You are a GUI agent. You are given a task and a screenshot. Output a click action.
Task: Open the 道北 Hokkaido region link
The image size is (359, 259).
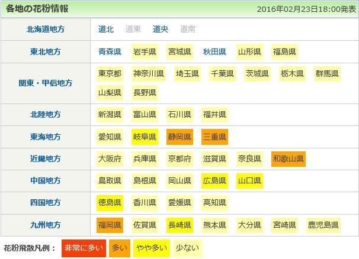(106, 29)
